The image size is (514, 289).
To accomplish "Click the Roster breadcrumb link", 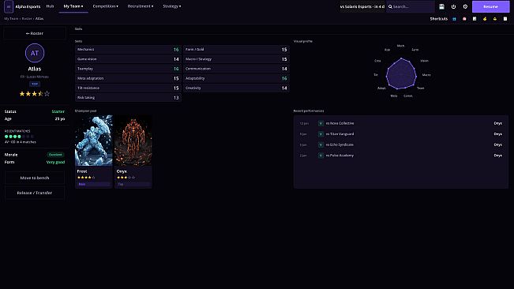I will (x=27, y=19).
